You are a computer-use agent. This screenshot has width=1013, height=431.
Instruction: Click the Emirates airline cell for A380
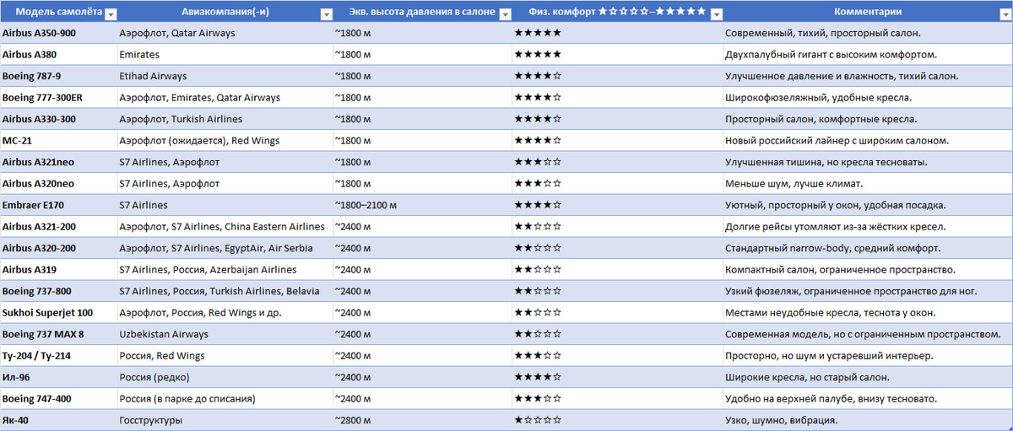coord(225,55)
